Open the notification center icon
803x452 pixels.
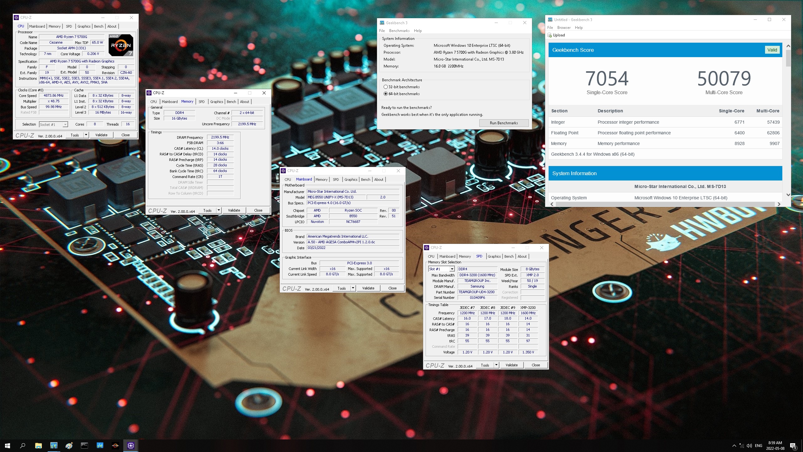click(793, 446)
